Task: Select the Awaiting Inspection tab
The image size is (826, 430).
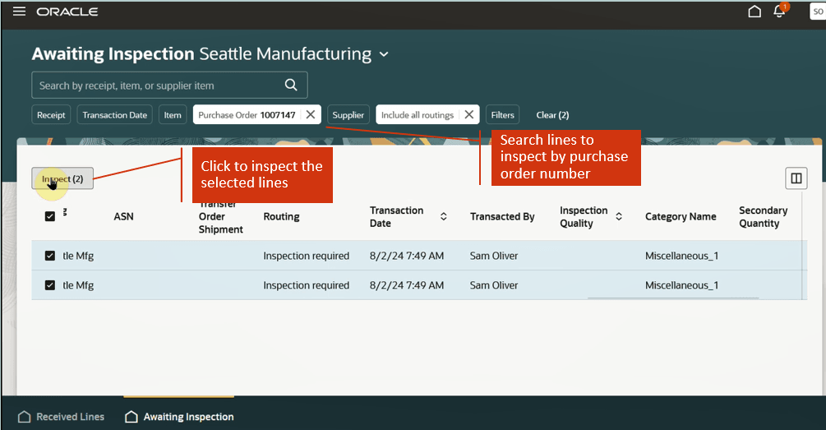Action: (x=179, y=417)
